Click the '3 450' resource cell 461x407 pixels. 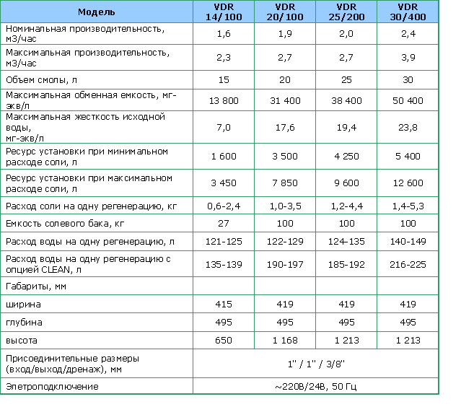pyautogui.click(x=224, y=183)
